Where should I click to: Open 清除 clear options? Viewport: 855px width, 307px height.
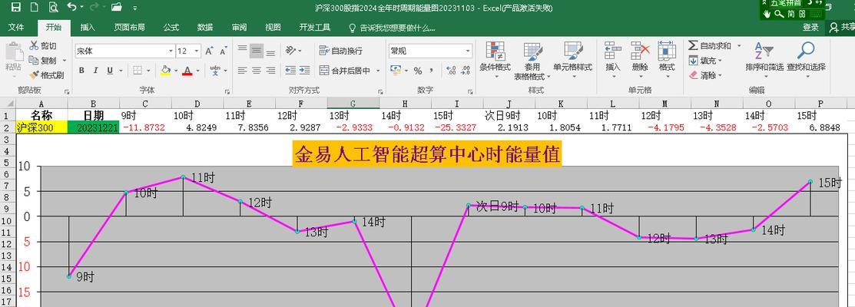click(705, 75)
